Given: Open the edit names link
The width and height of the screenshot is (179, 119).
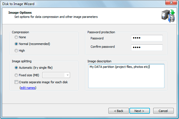Looking at the screenshot, I should tap(28, 88).
